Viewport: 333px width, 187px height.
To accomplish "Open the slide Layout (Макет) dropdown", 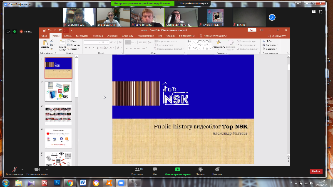I will [73, 41].
